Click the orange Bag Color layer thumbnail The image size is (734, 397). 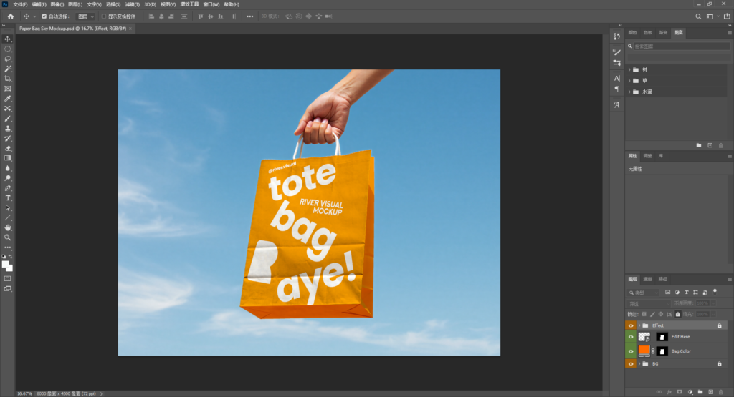(644, 351)
